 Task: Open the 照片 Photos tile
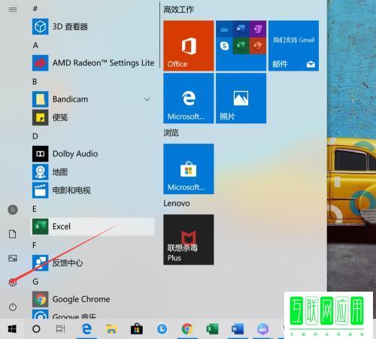(241, 98)
